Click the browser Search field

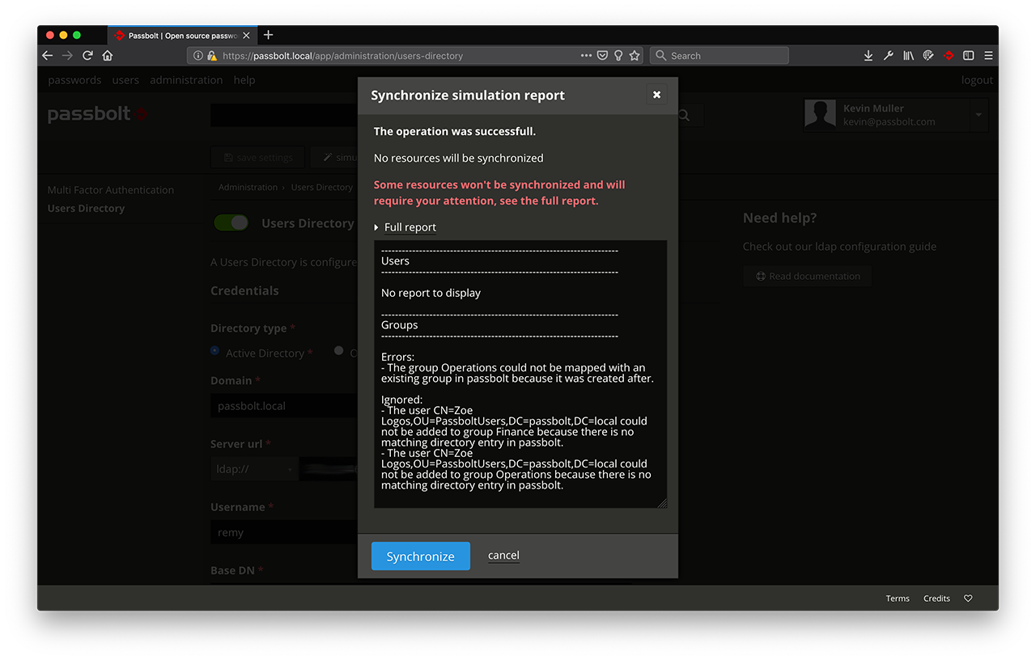tap(719, 56)
